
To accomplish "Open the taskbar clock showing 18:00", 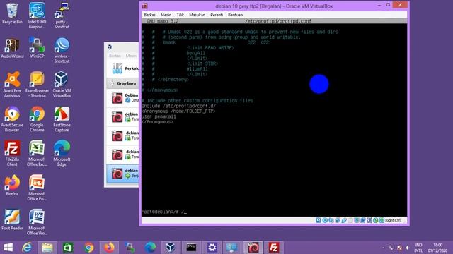I will (437, 248).
